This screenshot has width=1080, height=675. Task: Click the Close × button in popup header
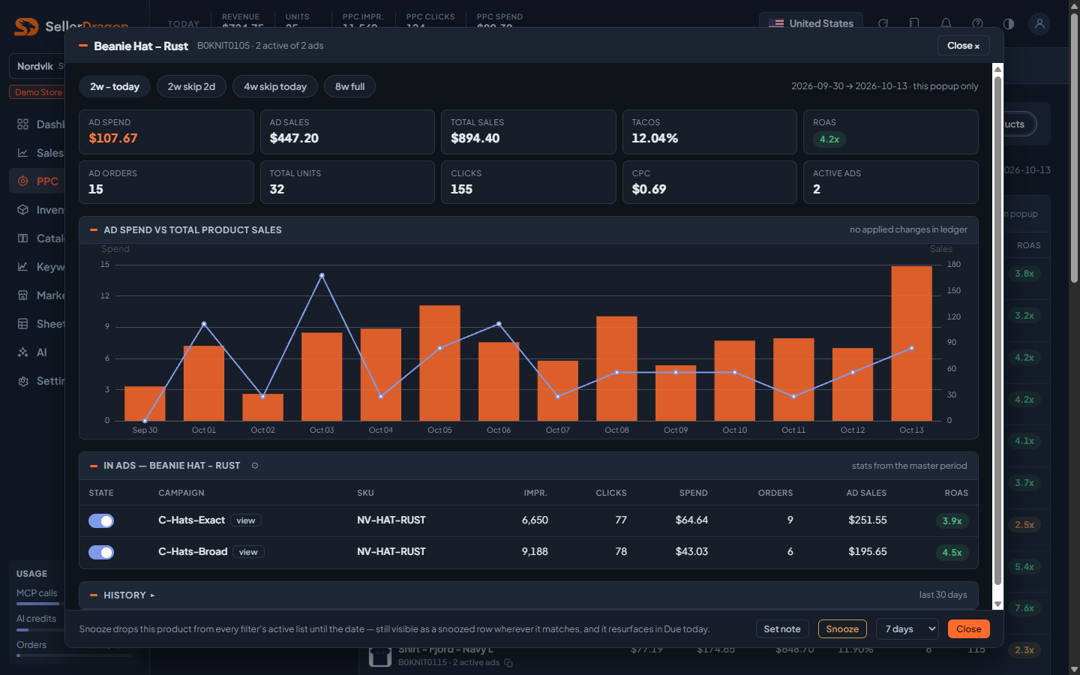click(964, 46)
